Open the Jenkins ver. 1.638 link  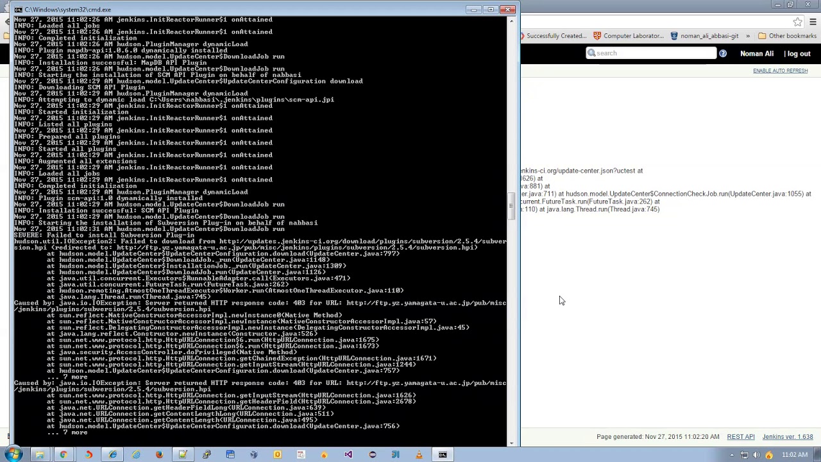point(788,437)
